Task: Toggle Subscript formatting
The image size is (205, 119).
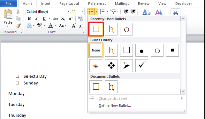Action: click(x=63, y=19)
